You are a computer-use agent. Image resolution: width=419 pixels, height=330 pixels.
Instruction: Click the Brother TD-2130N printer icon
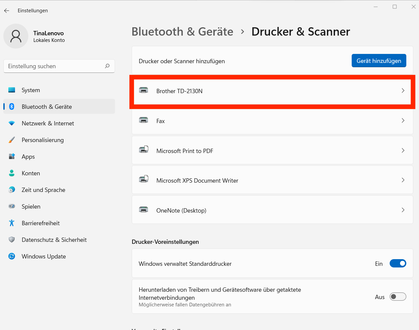click(x=144, y=90)
